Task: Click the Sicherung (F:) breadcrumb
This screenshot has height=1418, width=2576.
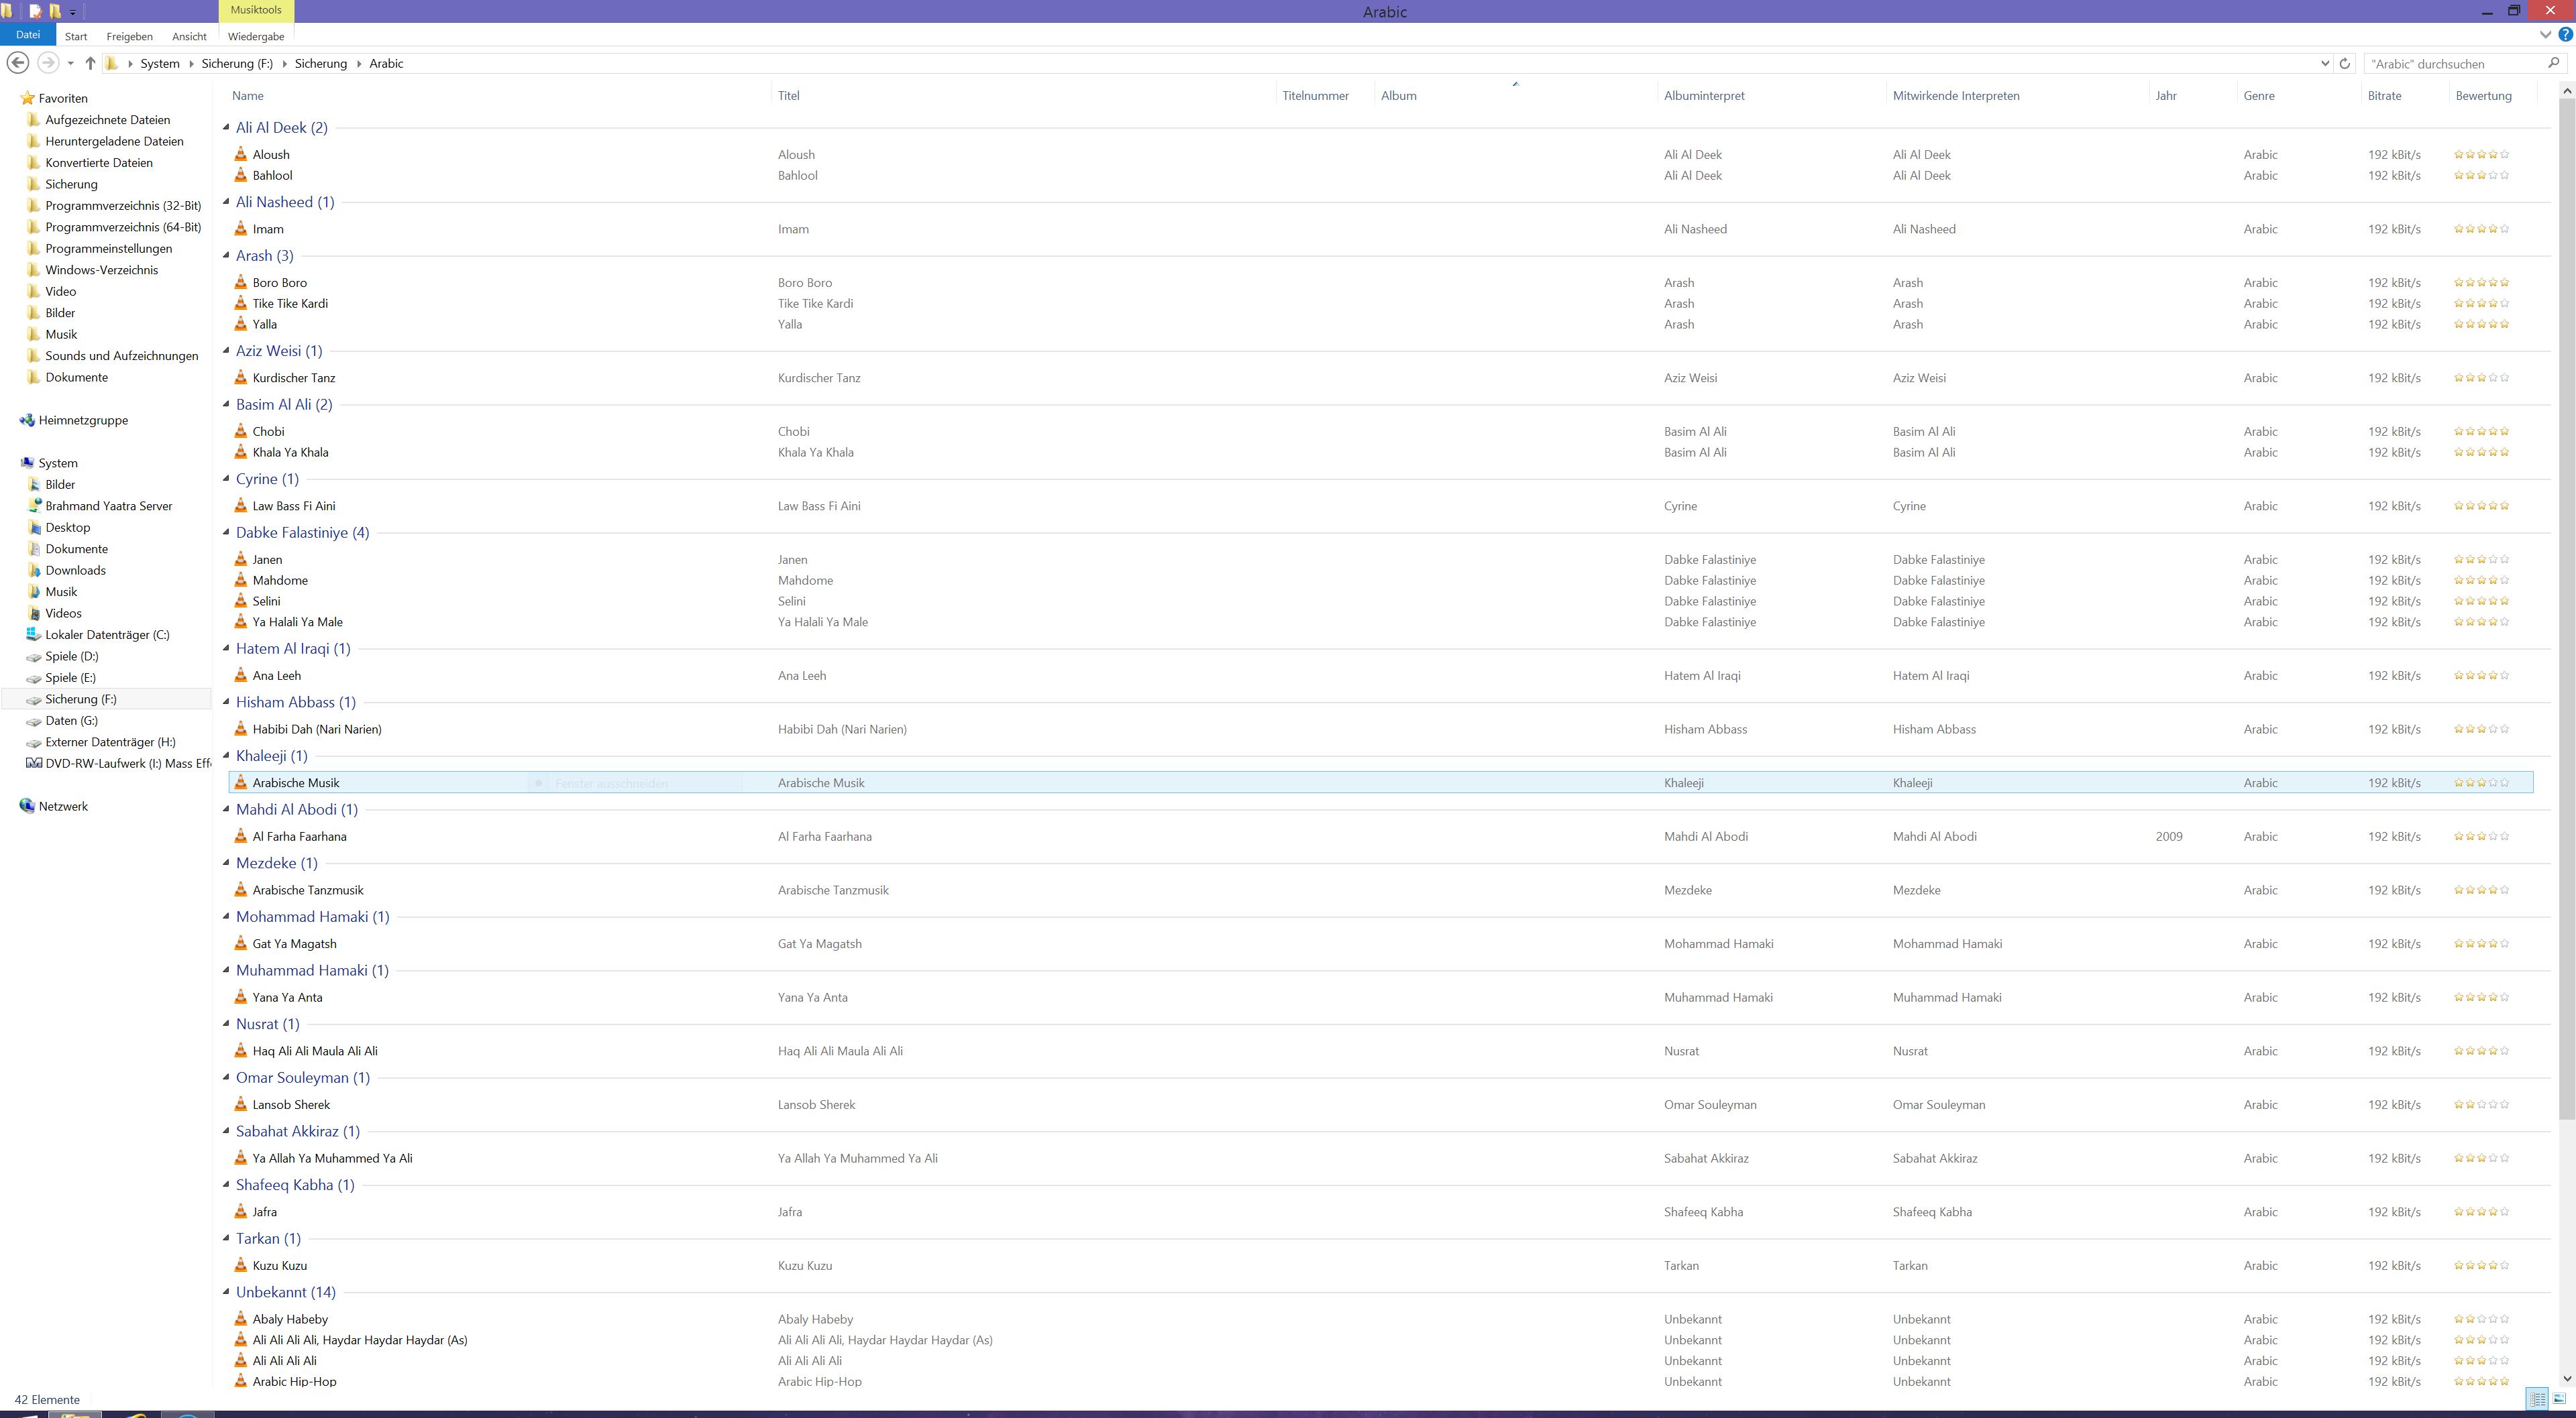Action: click(237, 63)
